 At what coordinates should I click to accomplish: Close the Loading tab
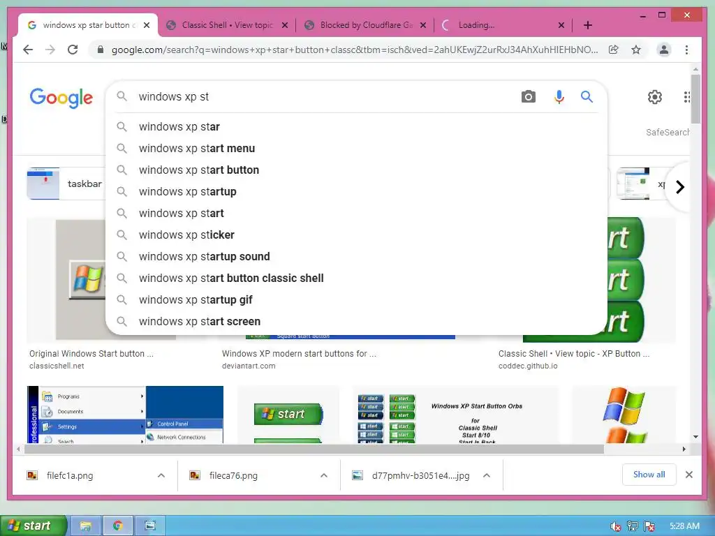561,25
